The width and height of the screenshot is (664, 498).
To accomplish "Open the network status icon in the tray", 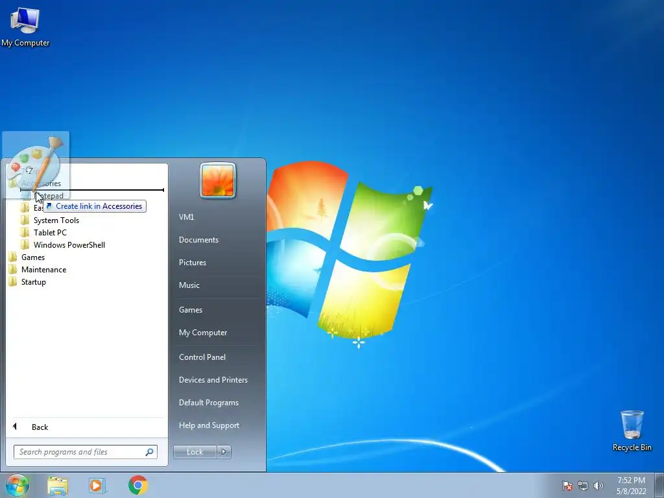I will click(x=583, y=486).
